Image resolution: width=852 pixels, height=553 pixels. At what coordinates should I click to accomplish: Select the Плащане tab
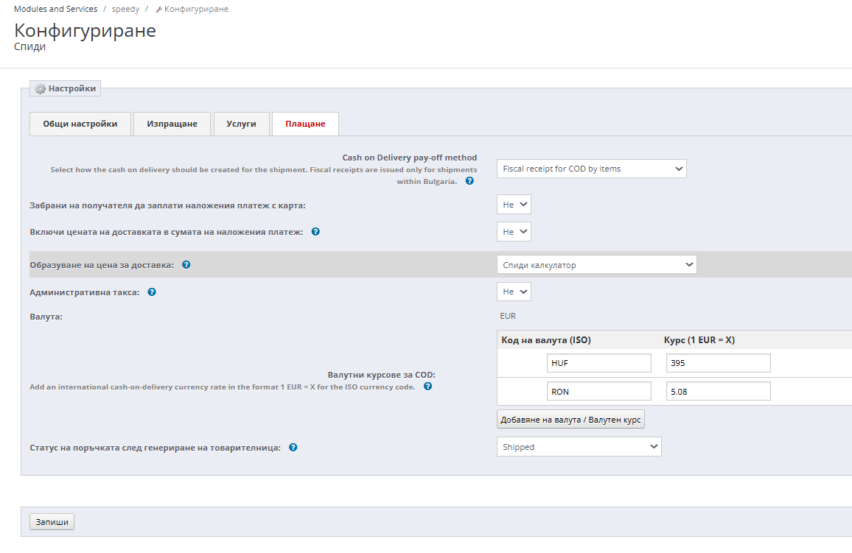tap(305, 124)
